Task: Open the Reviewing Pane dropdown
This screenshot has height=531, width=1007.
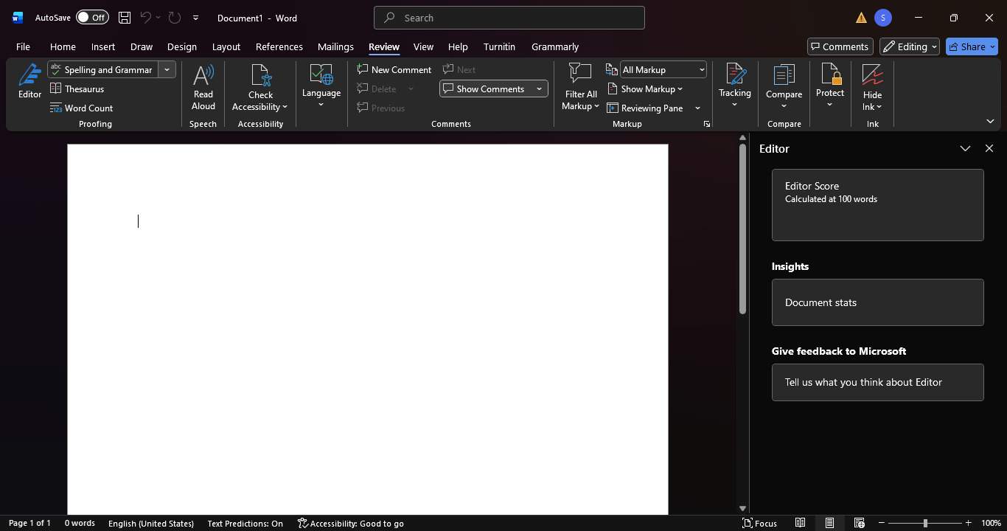Action: (697, 108)
